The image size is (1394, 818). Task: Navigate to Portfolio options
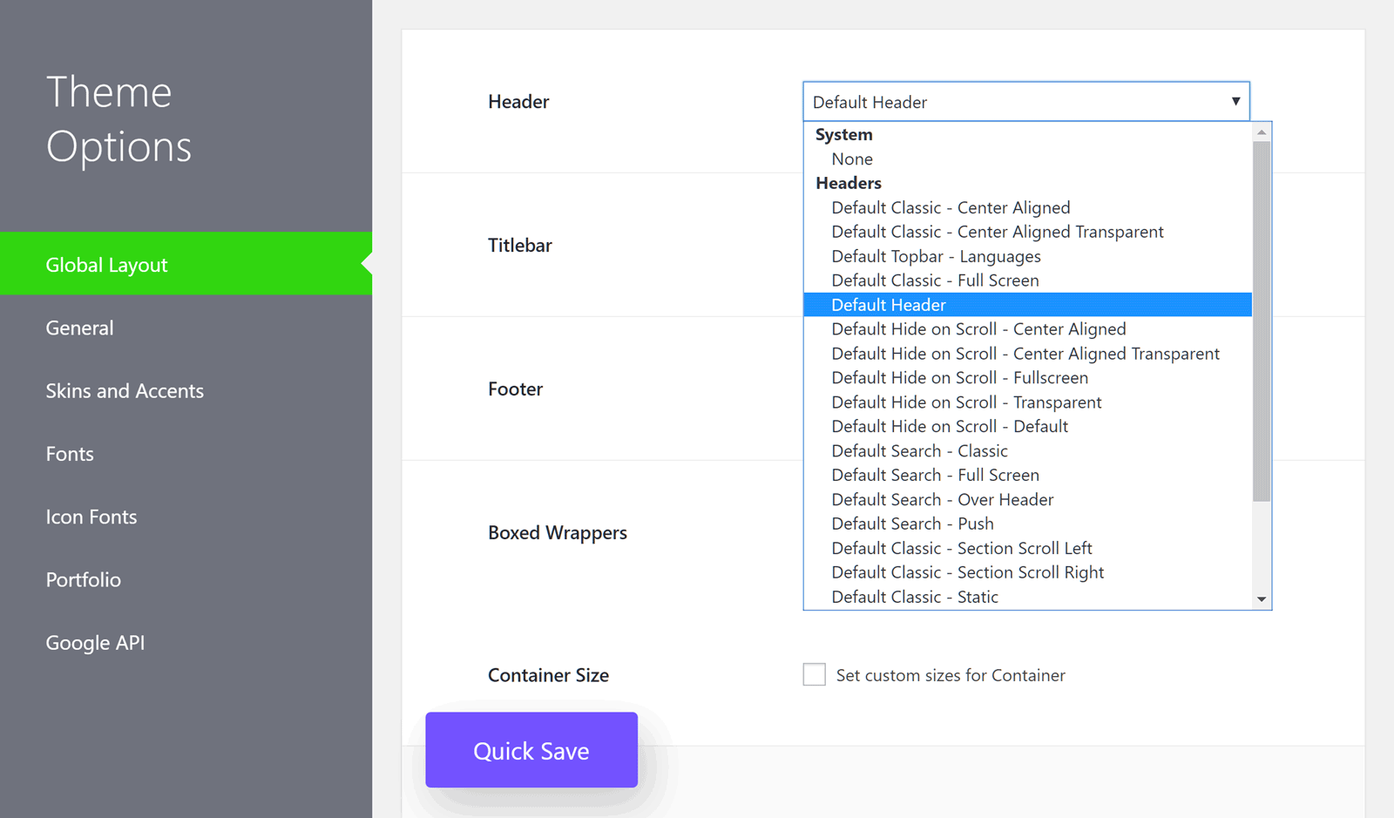click(x=84, y=580)
